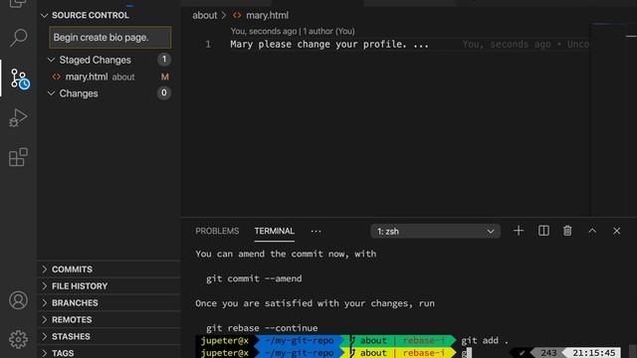Open the Manage gear icon

[x=18, y=339]
